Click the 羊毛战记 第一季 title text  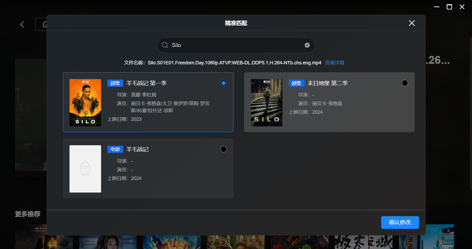point(147,83)
